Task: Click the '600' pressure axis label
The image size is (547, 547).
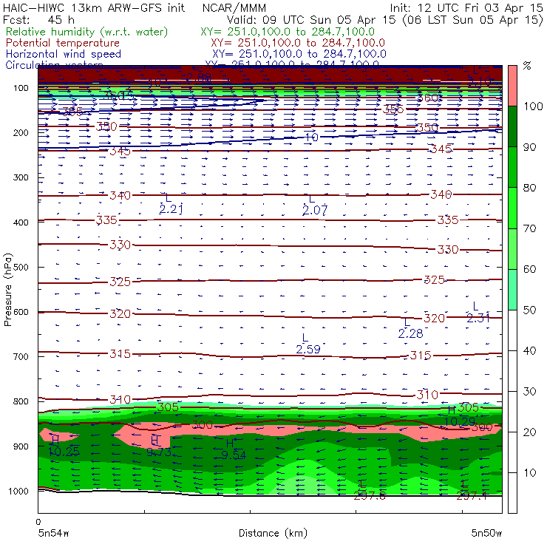Action: (x=21, y=312)
